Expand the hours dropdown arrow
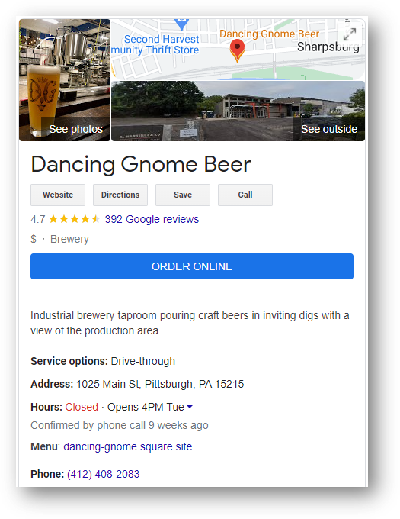This screenshot has width=400, height=519. tap(190, 407)
